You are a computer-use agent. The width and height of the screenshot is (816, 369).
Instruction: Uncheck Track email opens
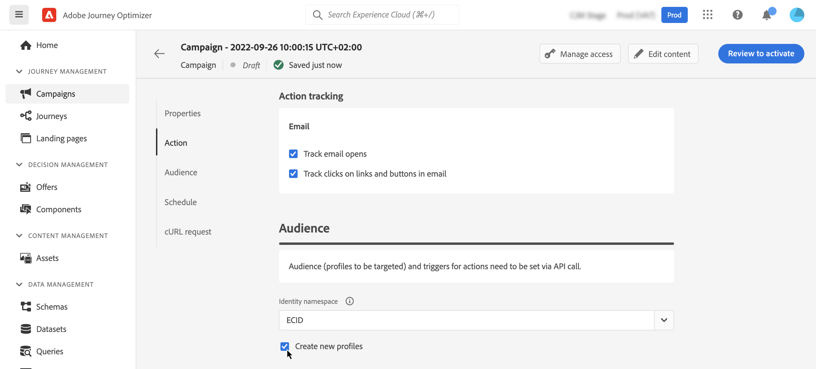293,154
